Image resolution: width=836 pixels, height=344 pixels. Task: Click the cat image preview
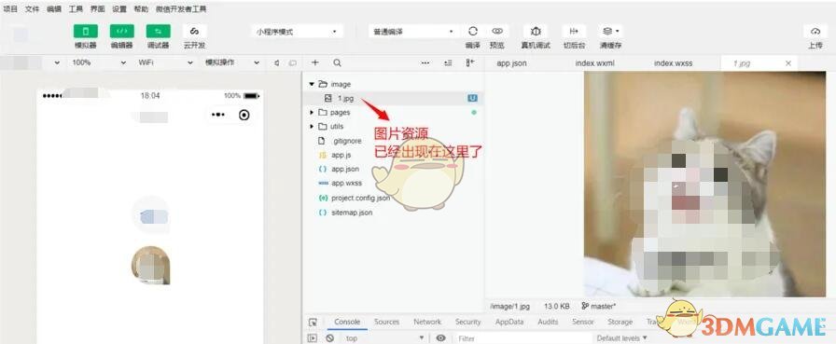(704, 185)
